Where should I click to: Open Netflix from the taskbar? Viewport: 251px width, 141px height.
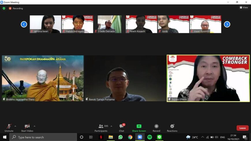[101, 137]
